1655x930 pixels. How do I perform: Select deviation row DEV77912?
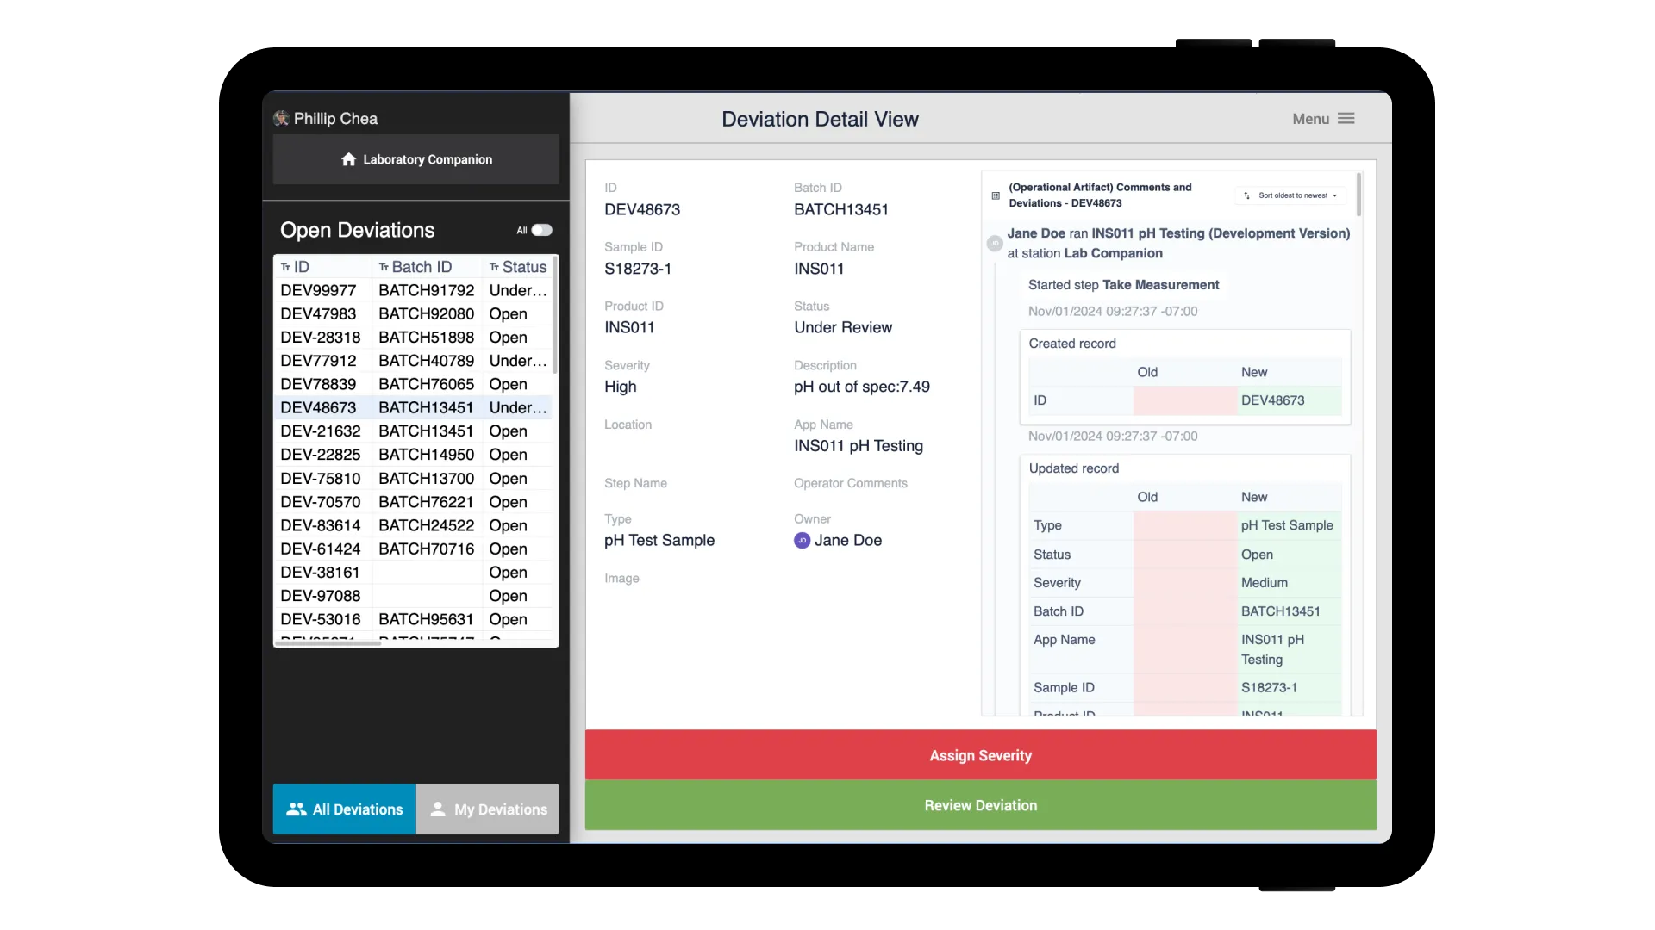pyautogui.click(x=413, y=360)
